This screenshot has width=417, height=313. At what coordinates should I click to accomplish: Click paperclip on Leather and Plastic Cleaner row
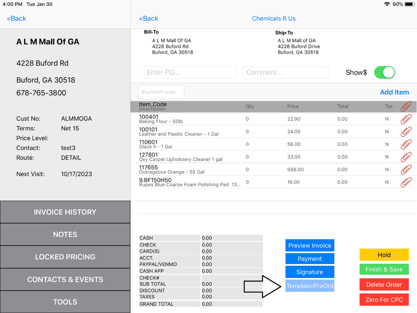406,132
